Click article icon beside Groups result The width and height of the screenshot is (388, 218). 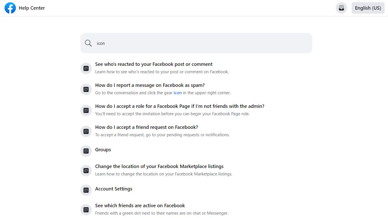pos(86,151)
